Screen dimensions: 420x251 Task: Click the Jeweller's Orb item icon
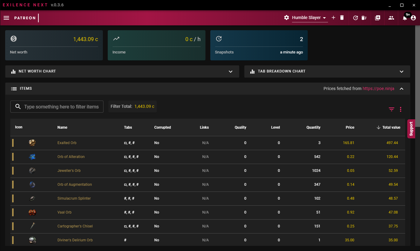32,171
